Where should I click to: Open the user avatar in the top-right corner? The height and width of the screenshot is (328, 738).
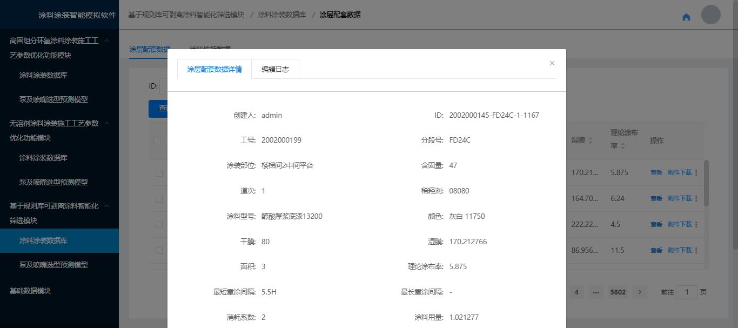pos(710,15)
